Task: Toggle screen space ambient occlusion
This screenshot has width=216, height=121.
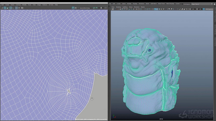Action: [x=169, y=9]
